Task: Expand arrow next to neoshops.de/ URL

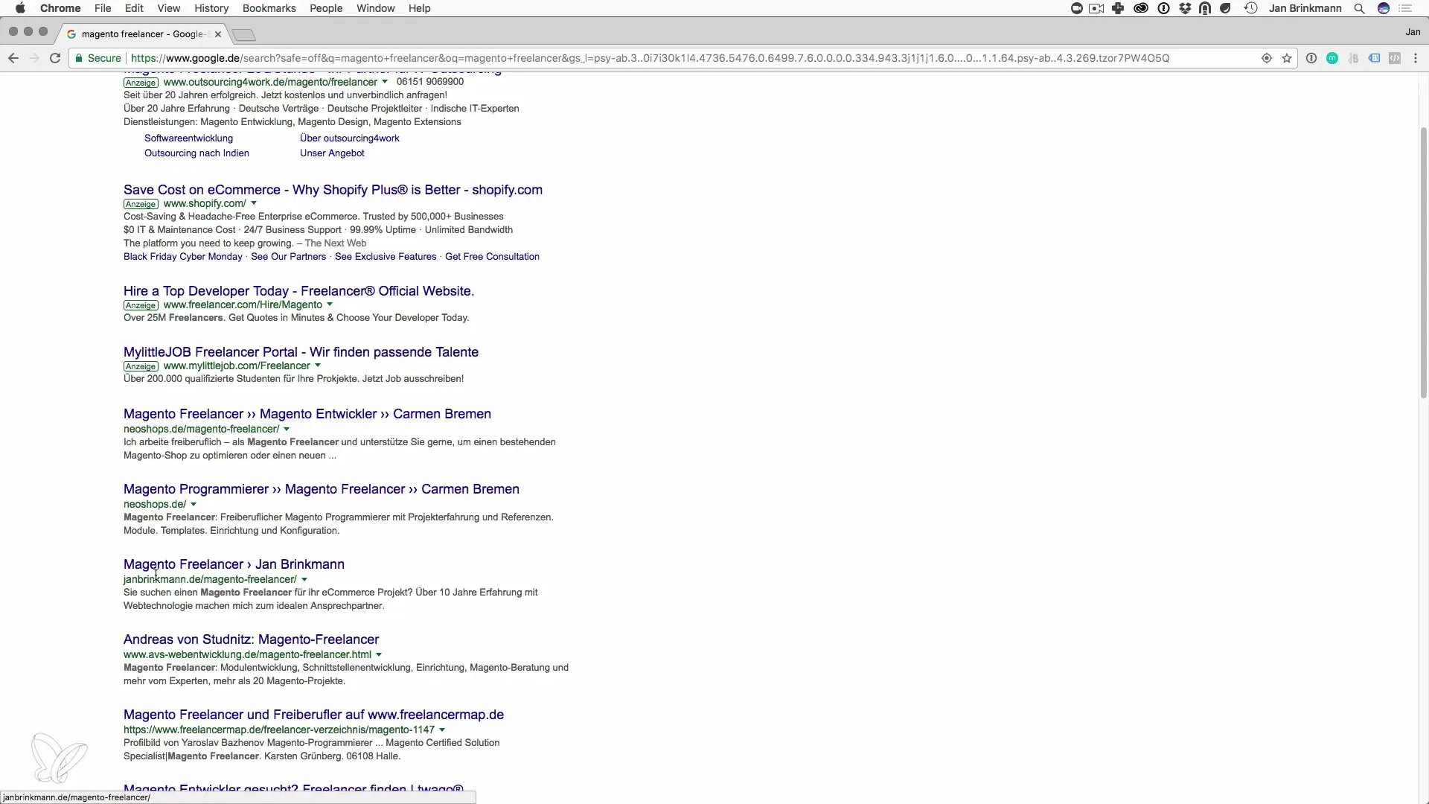Action: click(194, 505)
